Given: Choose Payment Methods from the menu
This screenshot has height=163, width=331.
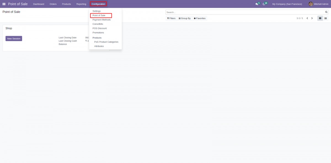Looking at the screenshot, I should [x=102, y=20].
